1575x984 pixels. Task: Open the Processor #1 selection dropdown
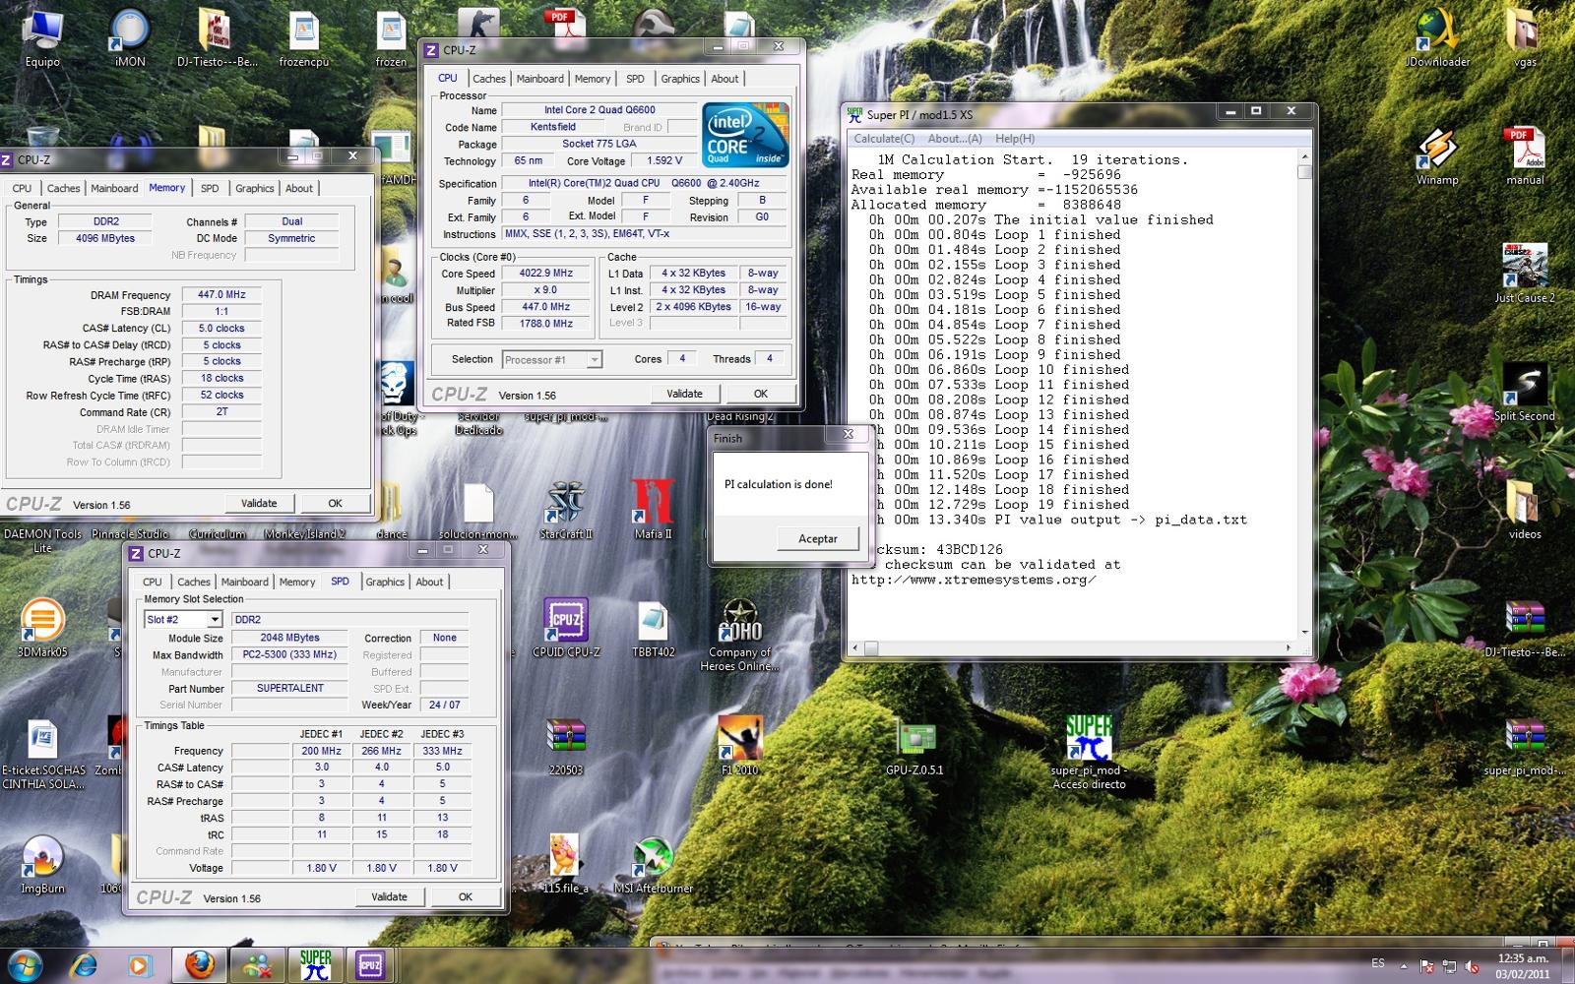click(x=594, y=360)
